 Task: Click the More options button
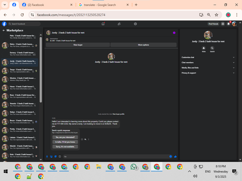(x=143, y=45)
